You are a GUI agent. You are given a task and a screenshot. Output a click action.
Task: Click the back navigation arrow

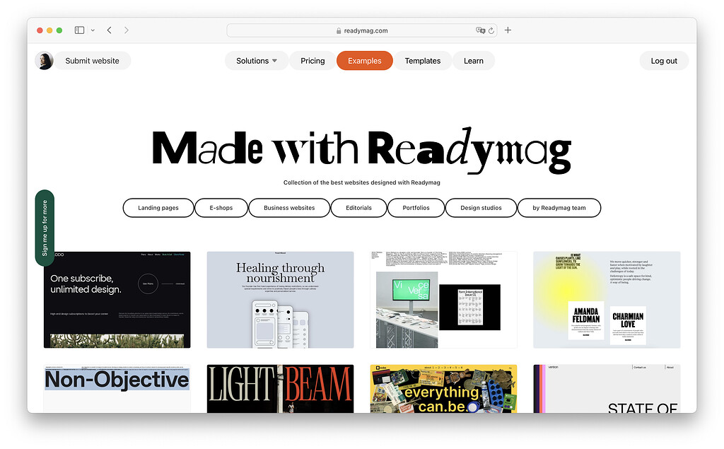[x=109, y=30]
